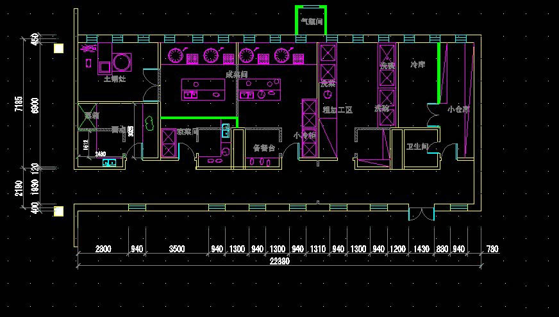Click the 卫生间 room label
This screenshot has height=317, width=559.
[x=417, y=147]
